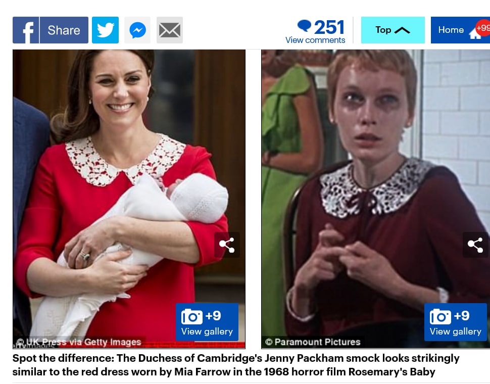Click the share icon on right photo
Viewport: 490px width, 384px height.
(475, 245)
